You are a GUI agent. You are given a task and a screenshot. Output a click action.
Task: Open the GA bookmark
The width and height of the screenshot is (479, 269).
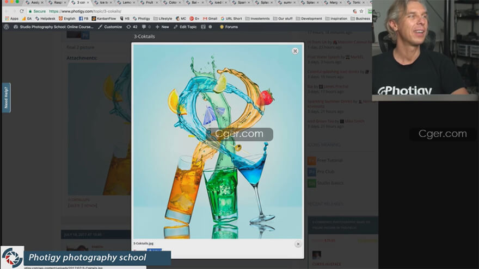27,18
